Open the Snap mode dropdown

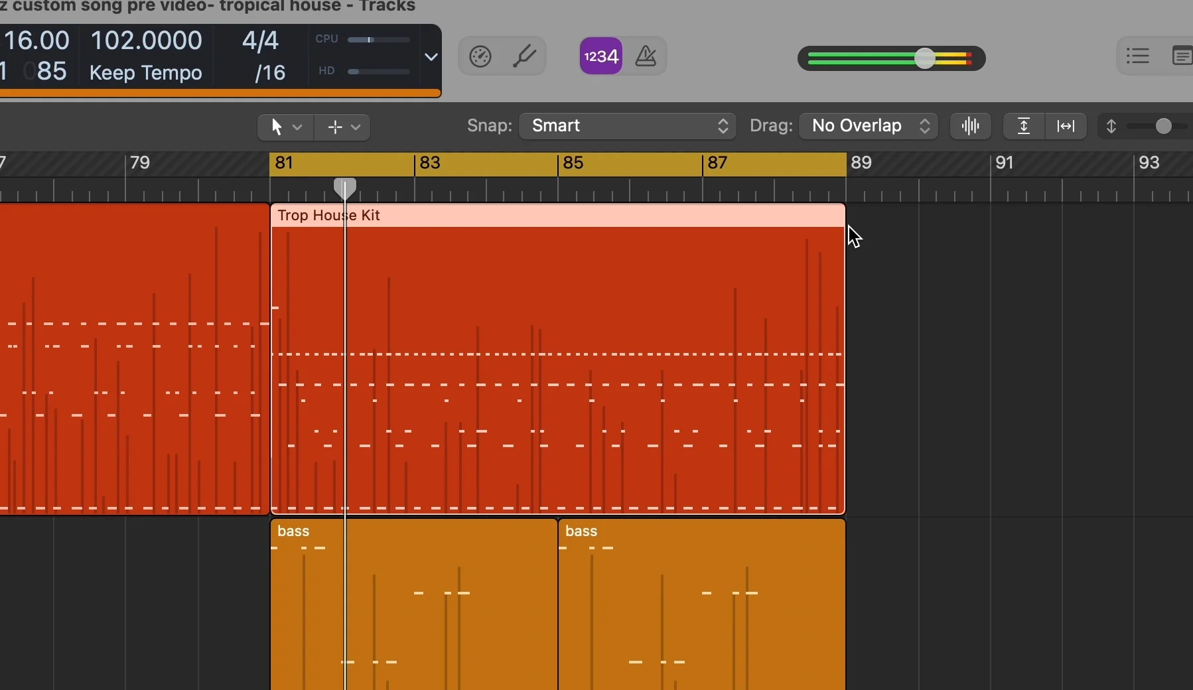(x=627, y=126)
